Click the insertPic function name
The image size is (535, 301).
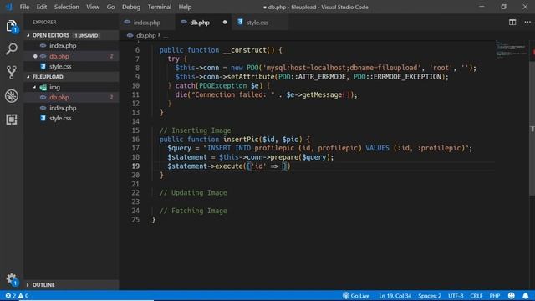point(241,140)
